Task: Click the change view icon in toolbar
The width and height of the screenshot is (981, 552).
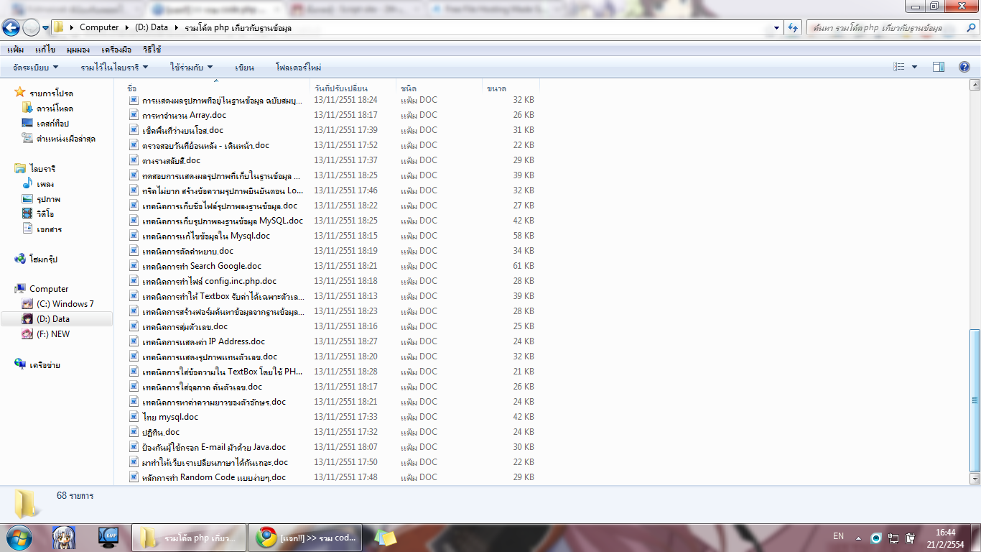Action: point(899,67)
